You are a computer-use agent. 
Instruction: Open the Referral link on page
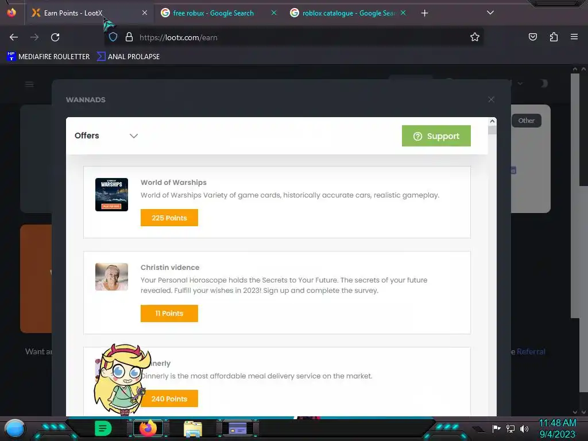click(531, 351)
